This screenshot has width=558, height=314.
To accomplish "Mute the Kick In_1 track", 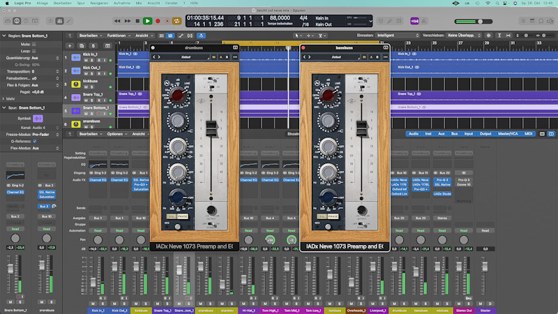I will [x=86, y=60].
